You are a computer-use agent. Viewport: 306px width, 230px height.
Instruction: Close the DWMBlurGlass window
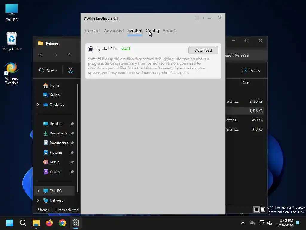click(220, 18)
